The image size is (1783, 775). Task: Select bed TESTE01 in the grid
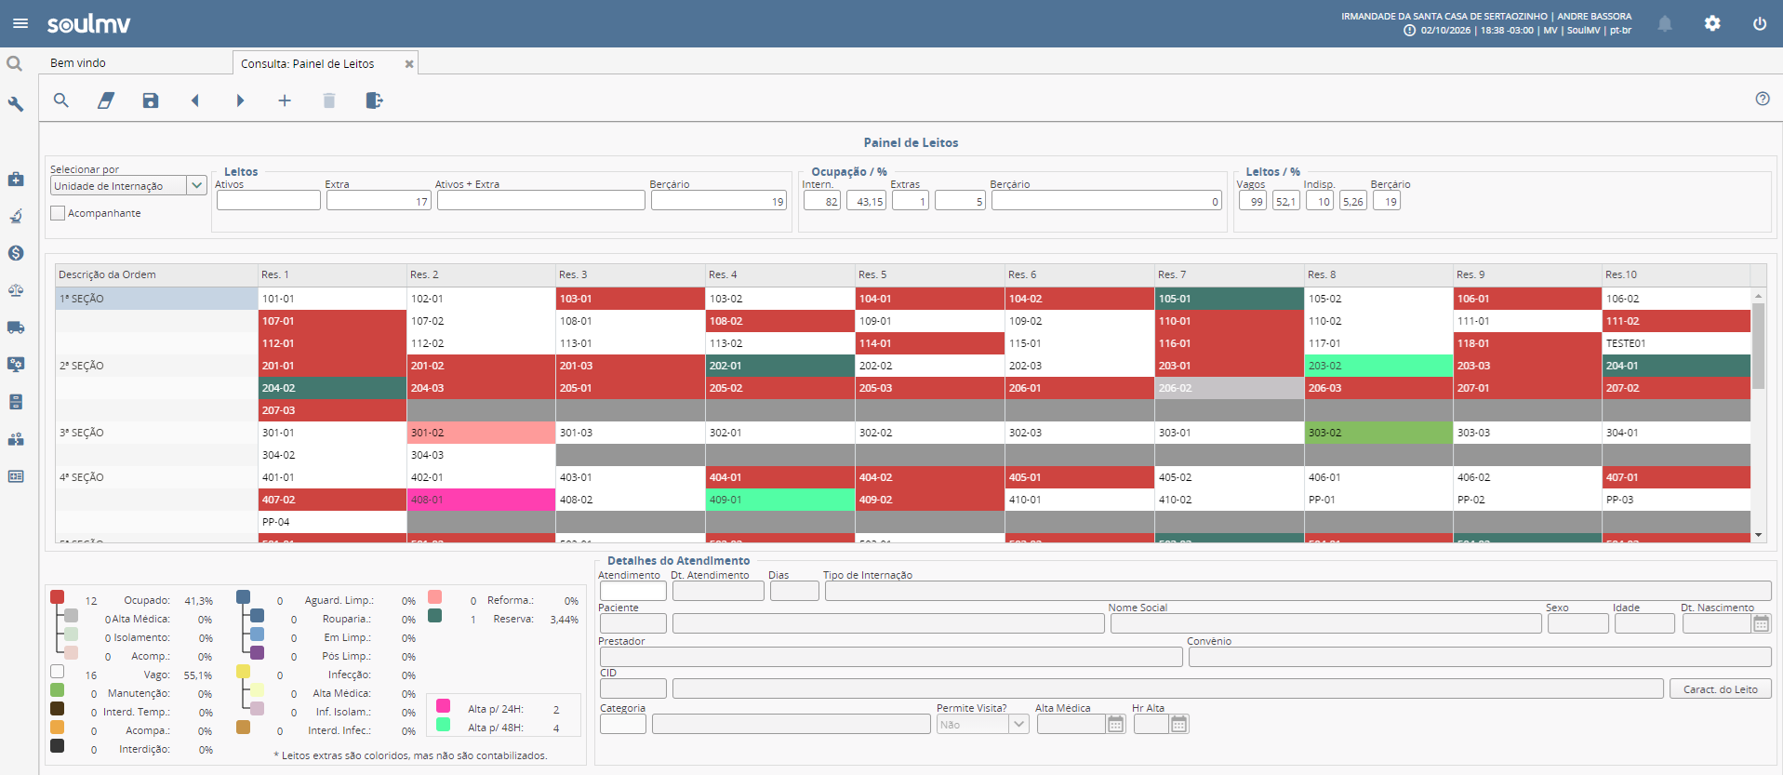[1676, 343]
